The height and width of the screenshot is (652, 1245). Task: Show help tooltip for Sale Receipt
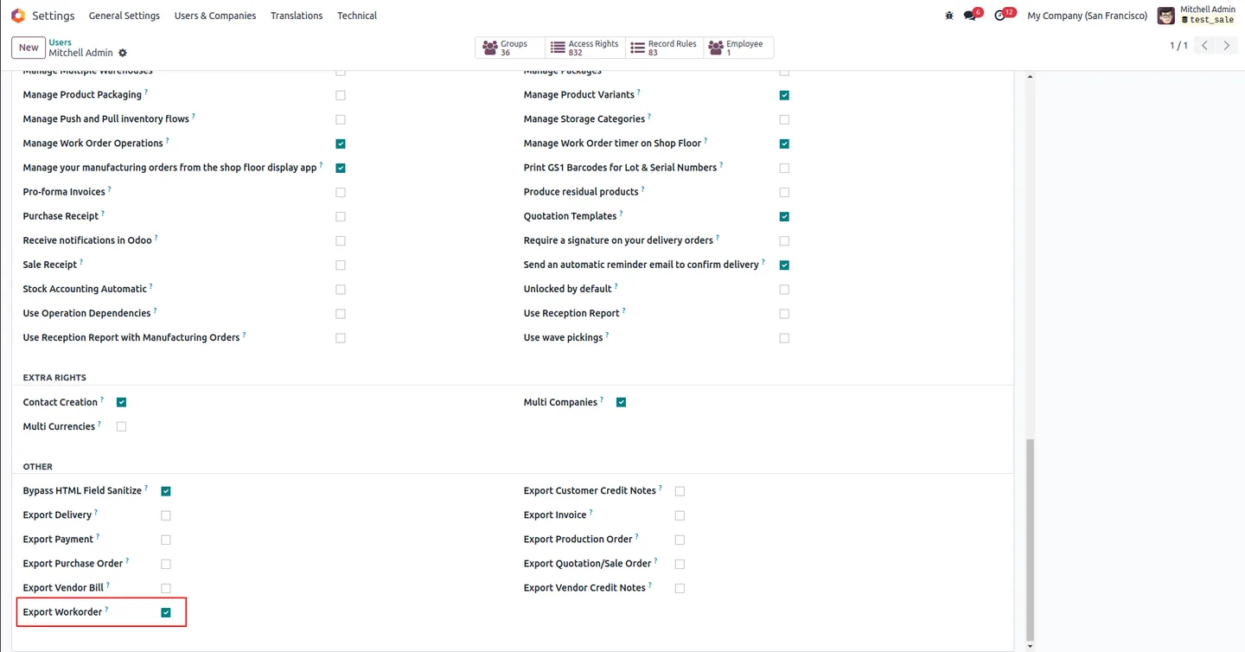[81, 262]
